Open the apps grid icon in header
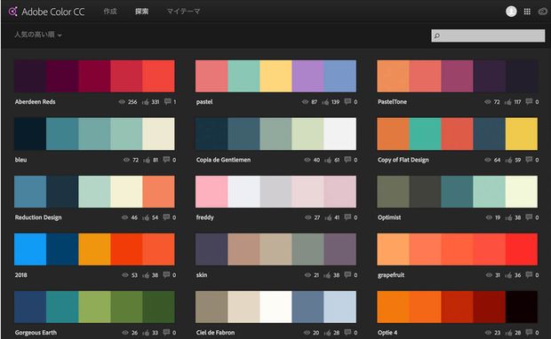Viewport: 551px width, 339px height. (527, 12)
